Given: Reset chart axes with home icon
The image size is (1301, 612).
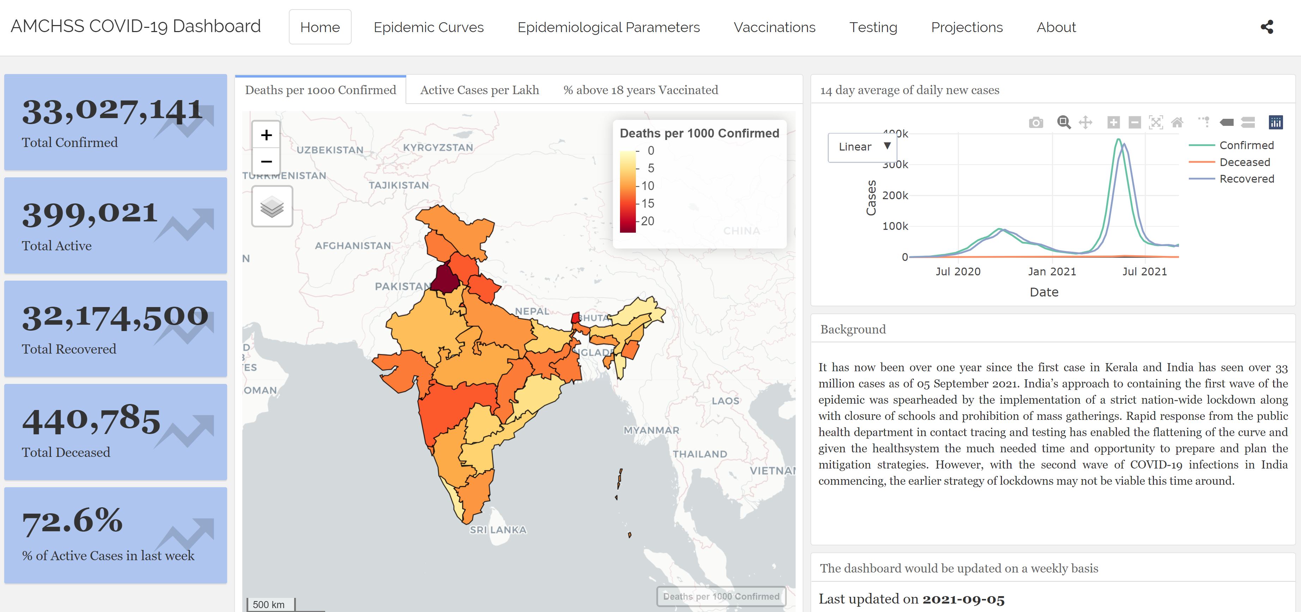Looking at the screenshot, I should 1177,122.
